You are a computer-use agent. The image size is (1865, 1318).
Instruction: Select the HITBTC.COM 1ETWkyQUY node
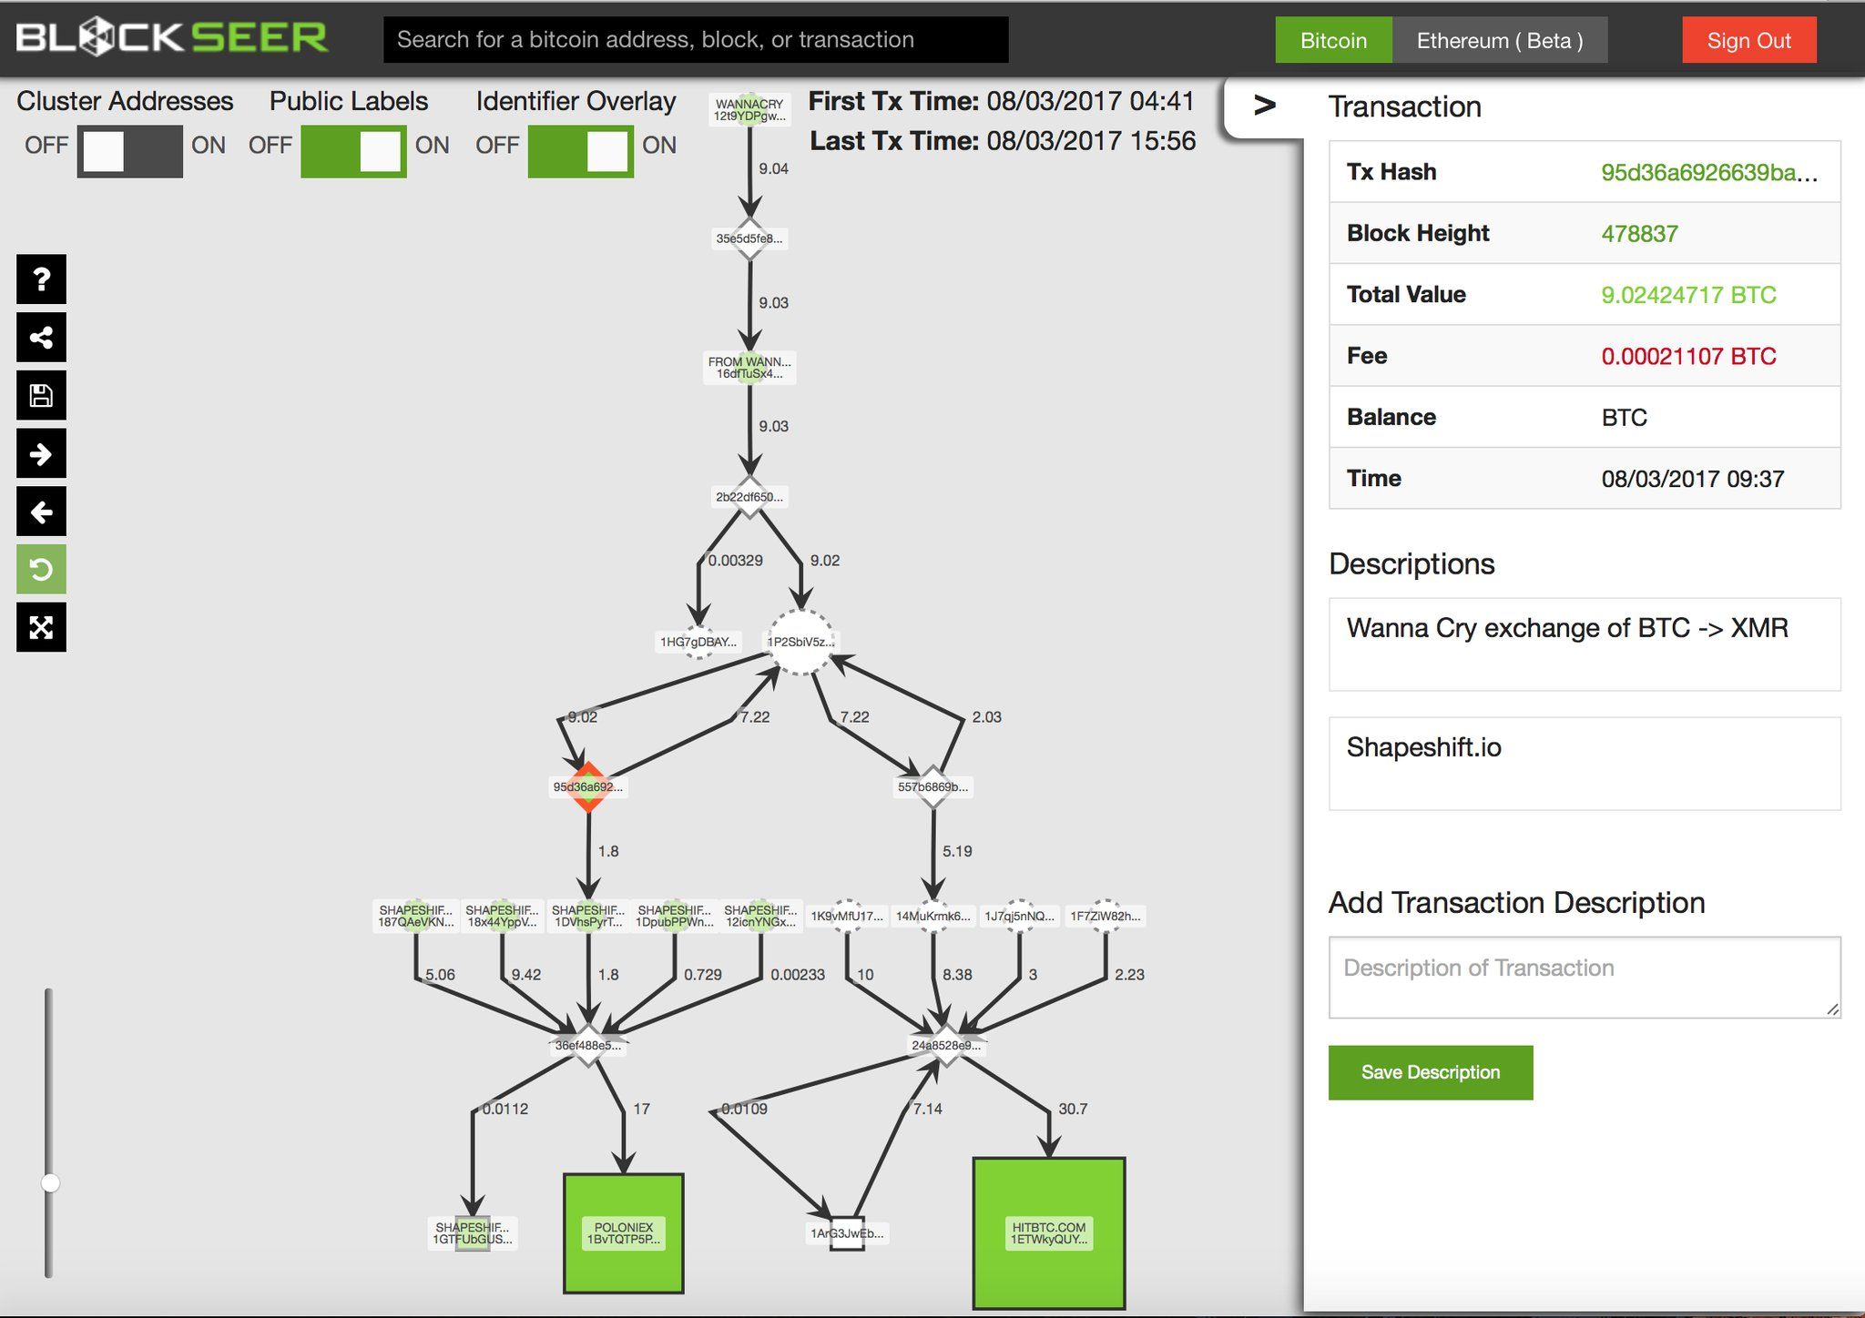point(1049,1233)
